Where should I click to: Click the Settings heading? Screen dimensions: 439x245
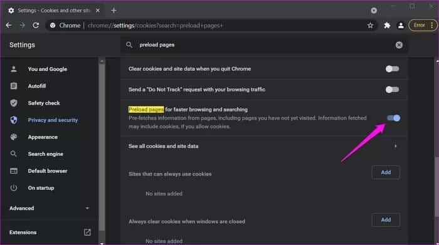22,44
